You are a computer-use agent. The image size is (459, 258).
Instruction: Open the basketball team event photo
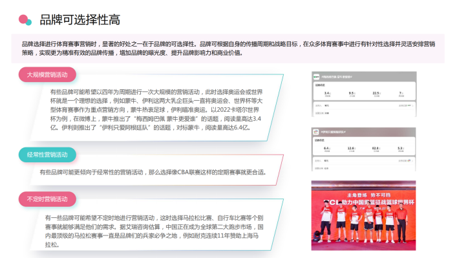tap(363, 215)
